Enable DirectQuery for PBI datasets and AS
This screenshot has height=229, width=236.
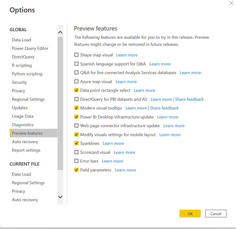pos(76,99)
